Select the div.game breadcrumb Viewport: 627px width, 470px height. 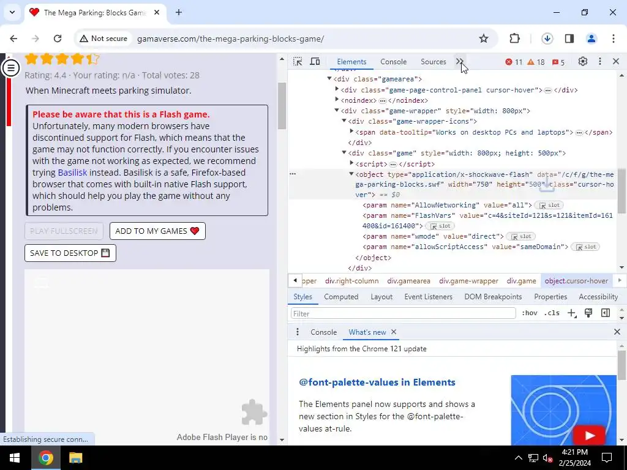click(522, 281)
